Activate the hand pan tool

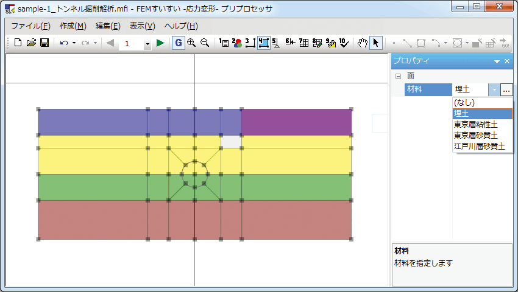(363, 43)
